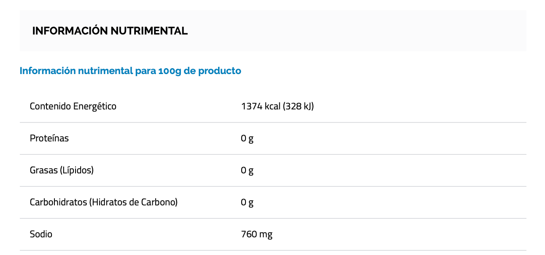Screen dimensions: 545x255
Task: Click the "(328 kJ)" kilojoule figure
Action: (298, 106)
